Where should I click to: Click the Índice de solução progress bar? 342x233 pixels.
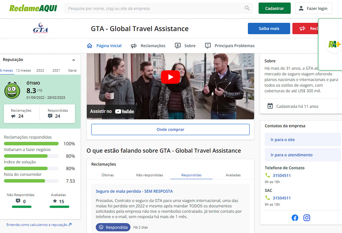[31, 168]
